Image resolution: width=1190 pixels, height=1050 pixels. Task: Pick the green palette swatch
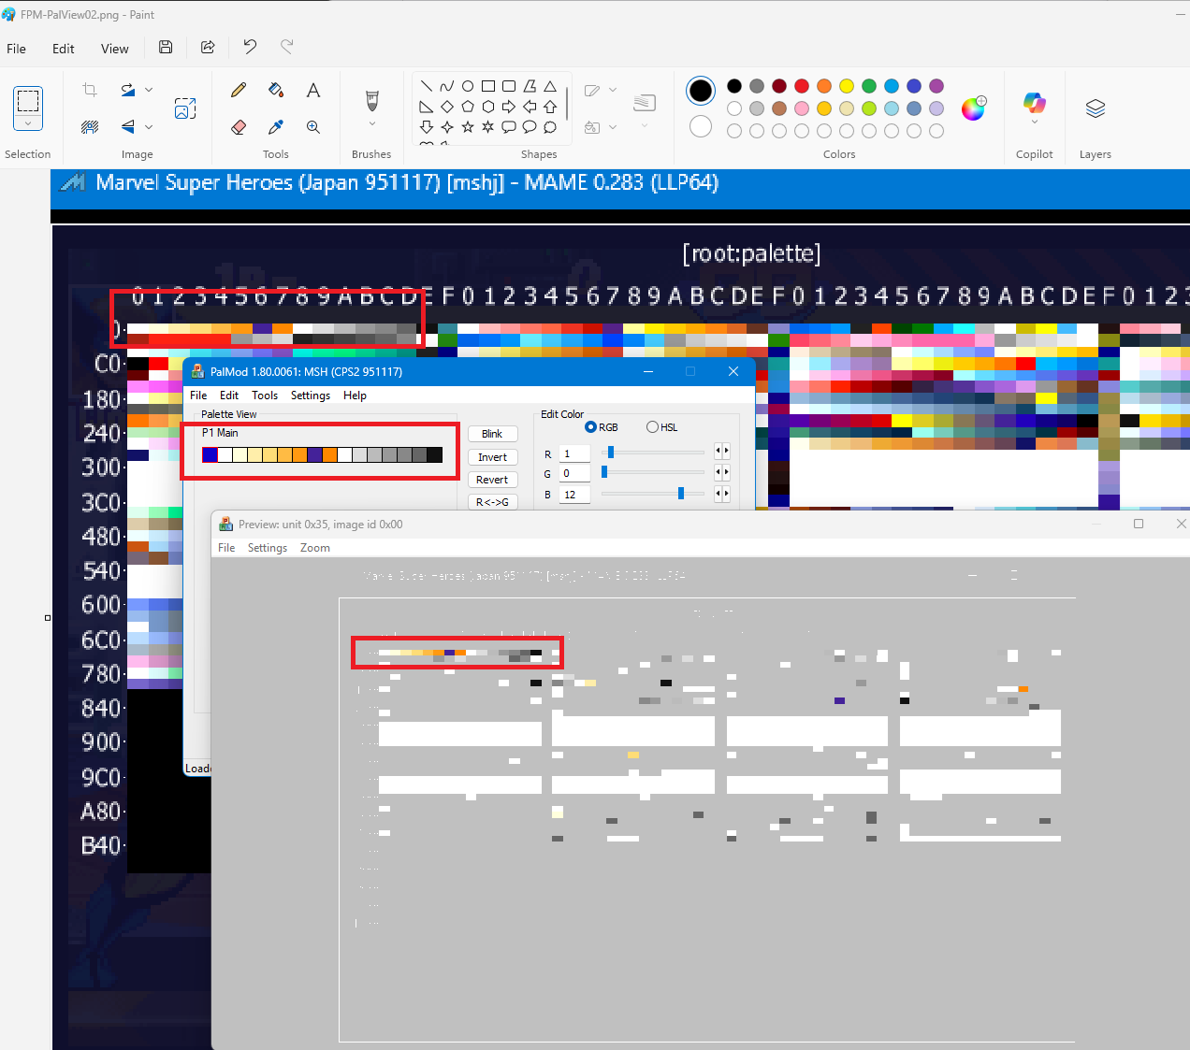click(869, 86)
